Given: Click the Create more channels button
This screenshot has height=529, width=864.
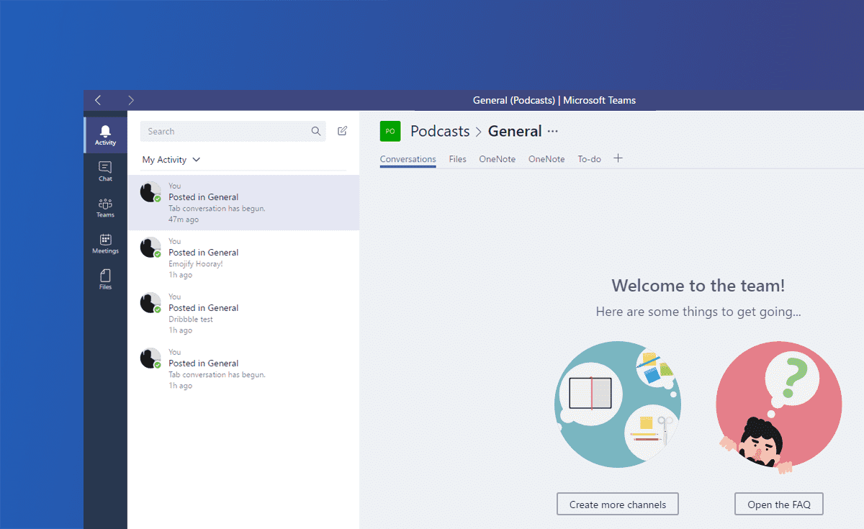Looking at the screenshot, I should [617, 505].
